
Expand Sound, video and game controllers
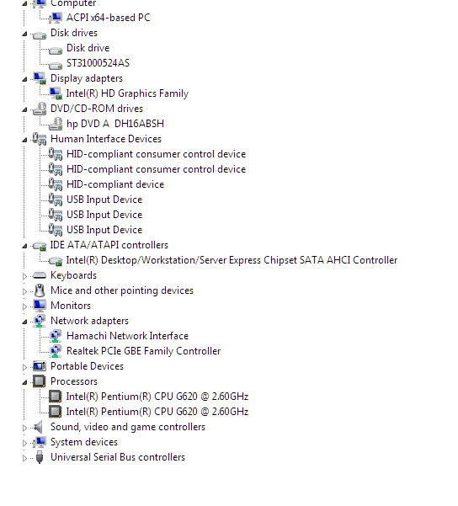click(24, 428)
